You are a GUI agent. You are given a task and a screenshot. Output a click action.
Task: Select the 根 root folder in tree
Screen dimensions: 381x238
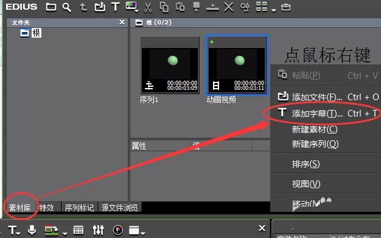(36, 33)
